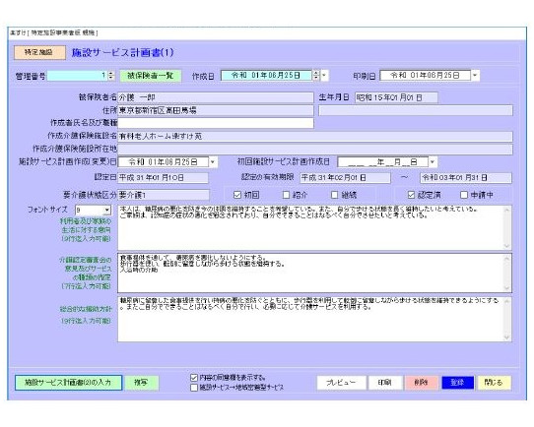Click the 作成介護保険施設名 field
The height and width of the screenshot is (427, 534).
pos(315,137)
